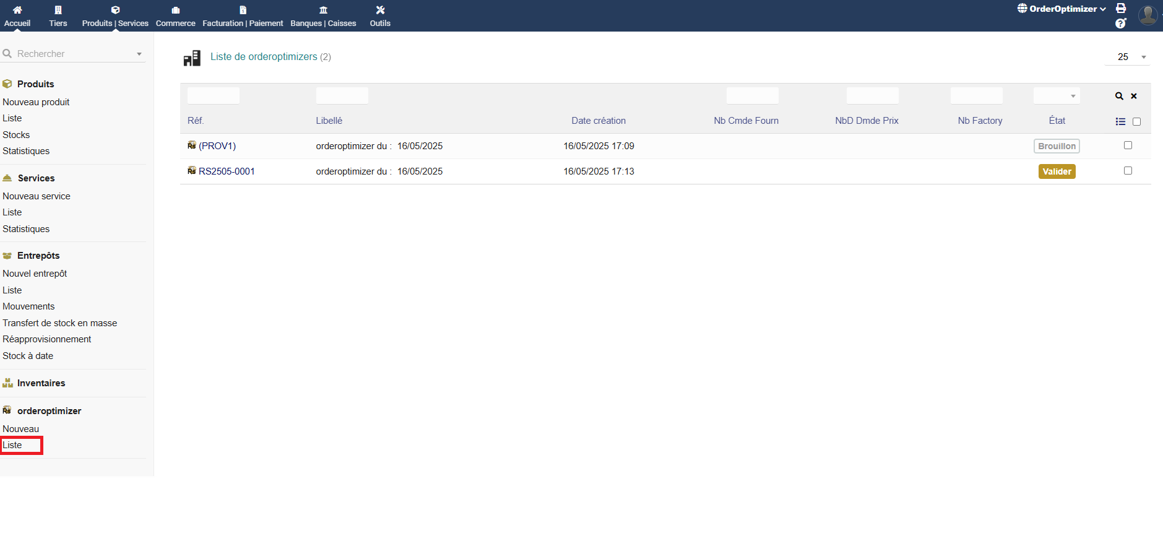Image resolution: width=1163 pixels, height=541 pixels.
Task: Open the Commerce menu
Action: coord(175,16)
